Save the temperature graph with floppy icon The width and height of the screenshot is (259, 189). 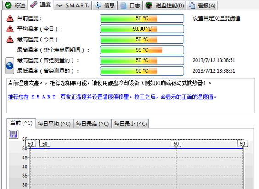tap(13, 134)
